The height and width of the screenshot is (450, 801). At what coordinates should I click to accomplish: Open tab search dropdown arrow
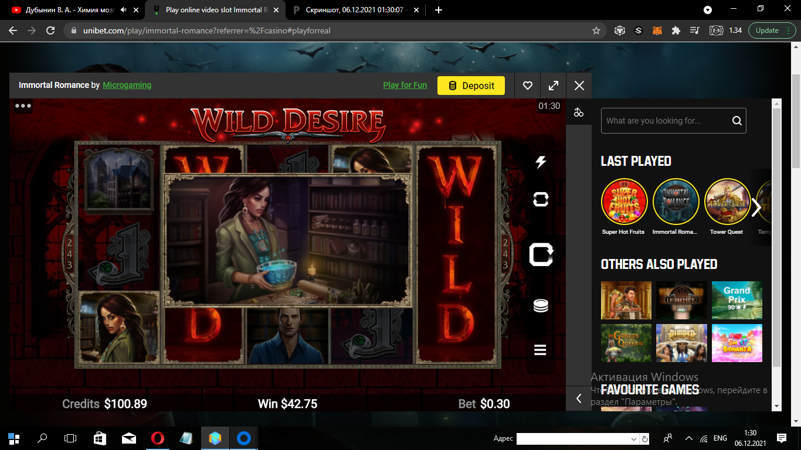coord(708,10)
